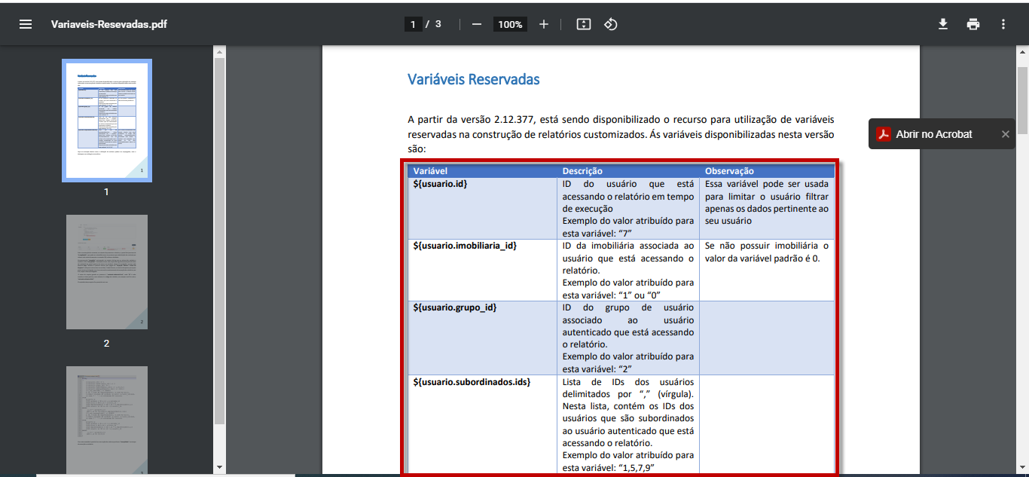Screen dimensions: 1029x477
Task: Click the total pages count 3
Action: tap(438, 24)
